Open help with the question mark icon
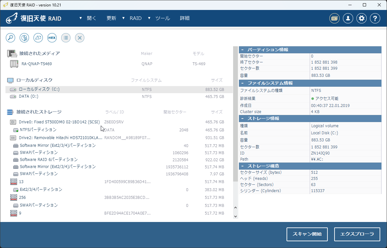387x248 pixels. [x=375, y=18]
